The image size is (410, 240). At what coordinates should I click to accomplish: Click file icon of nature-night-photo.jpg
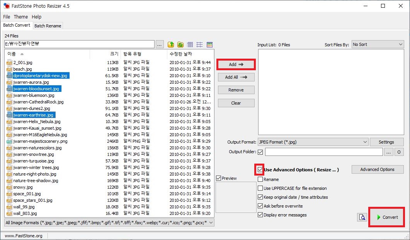pos(9,174)
